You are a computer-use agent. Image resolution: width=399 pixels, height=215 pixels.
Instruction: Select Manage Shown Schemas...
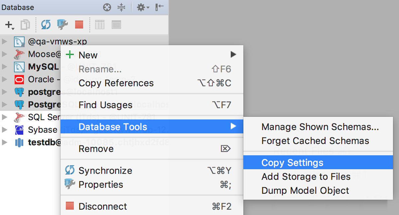318,127
